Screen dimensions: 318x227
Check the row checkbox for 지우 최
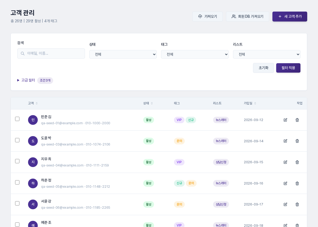coord(17,161)
